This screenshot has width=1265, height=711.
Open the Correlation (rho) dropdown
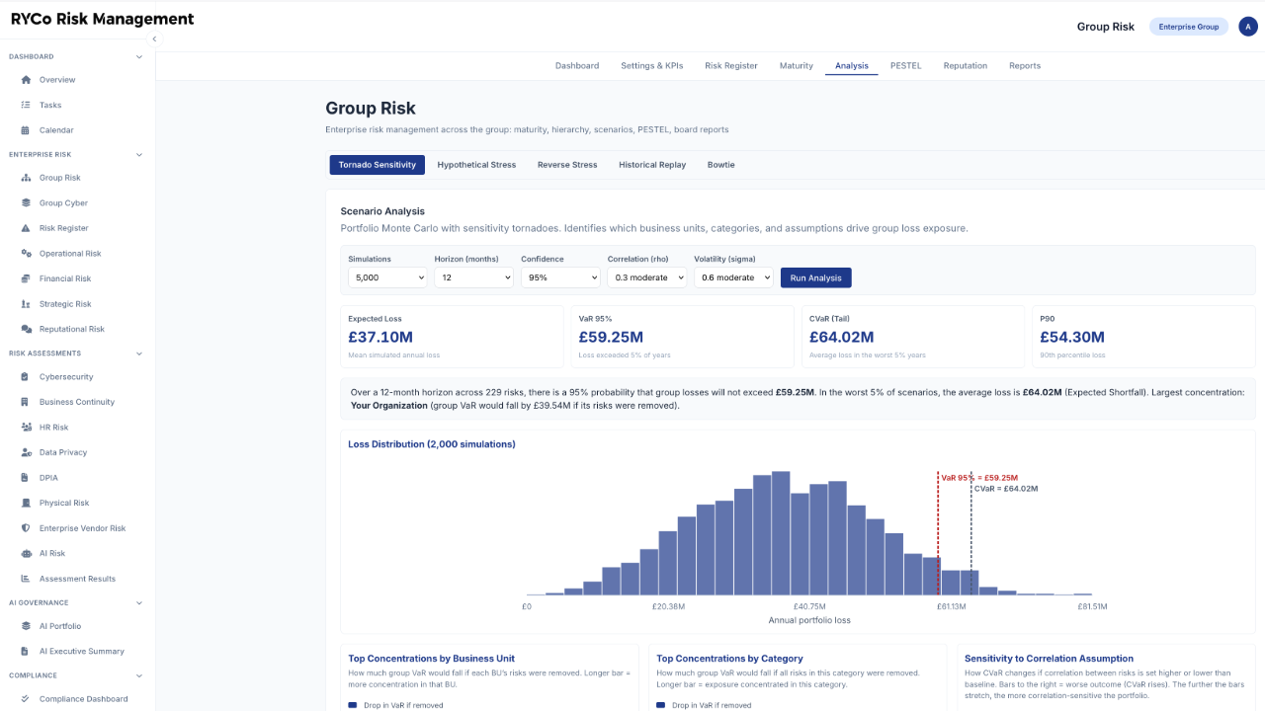point(646,278)
